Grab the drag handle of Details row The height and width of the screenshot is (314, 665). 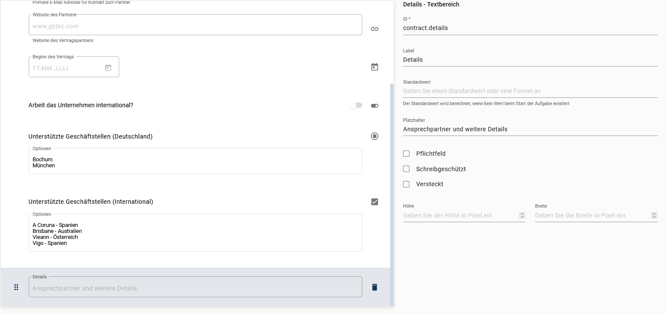pos(16,287)
